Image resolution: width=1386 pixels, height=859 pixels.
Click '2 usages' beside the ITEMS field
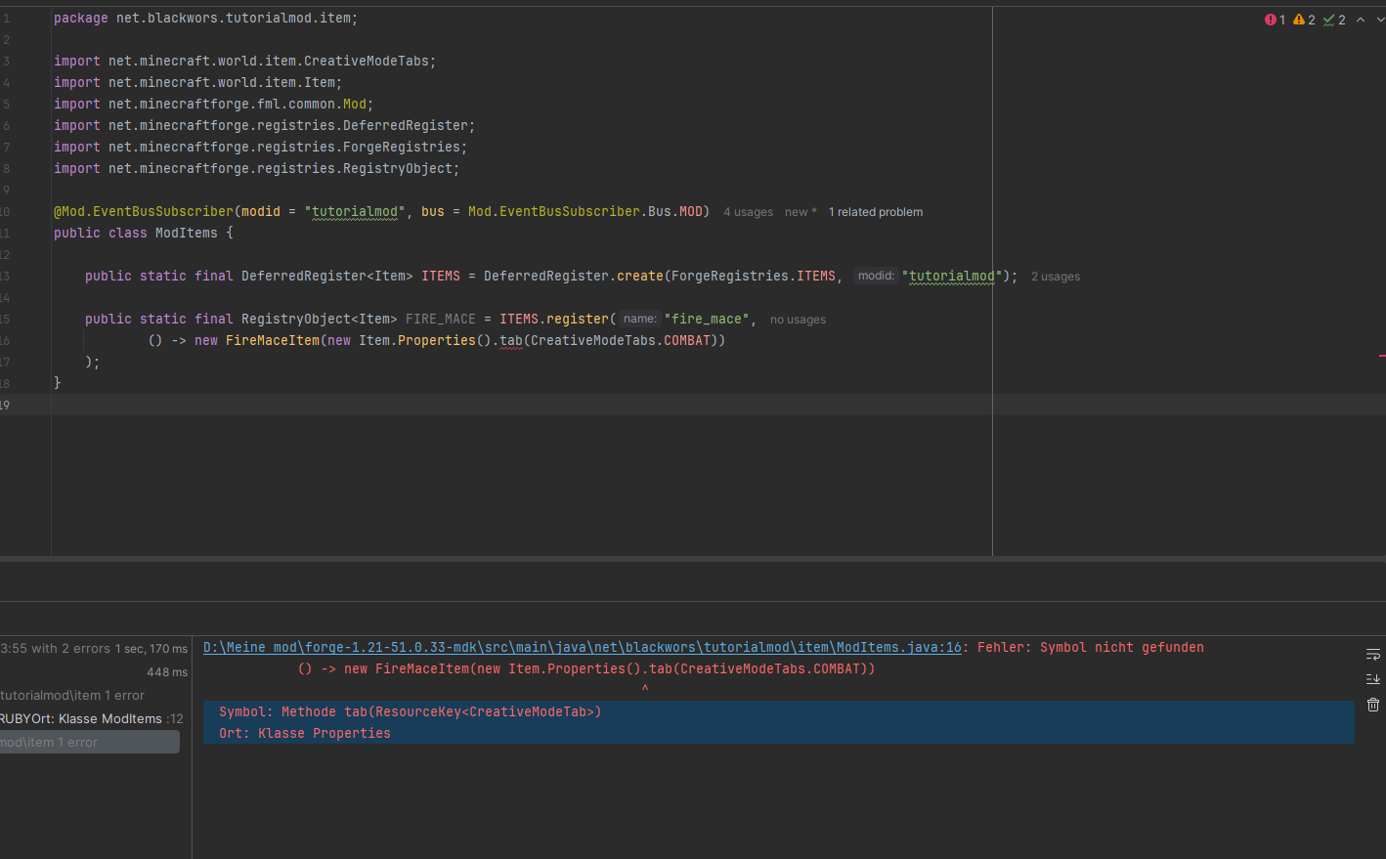[1056, 276]
